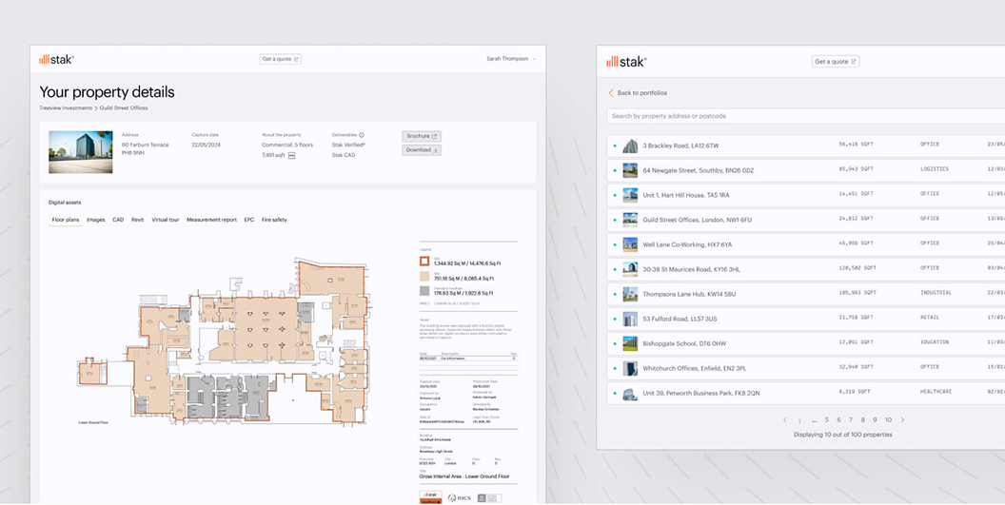The width and height of the screenshot is (1005, 505).
Task: Select the Fire safety tab
Action: pyautogui.click(x=273, y=220)
